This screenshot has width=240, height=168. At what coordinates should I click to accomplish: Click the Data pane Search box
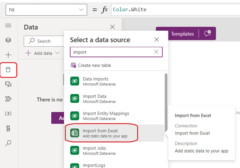coord(44,41)
